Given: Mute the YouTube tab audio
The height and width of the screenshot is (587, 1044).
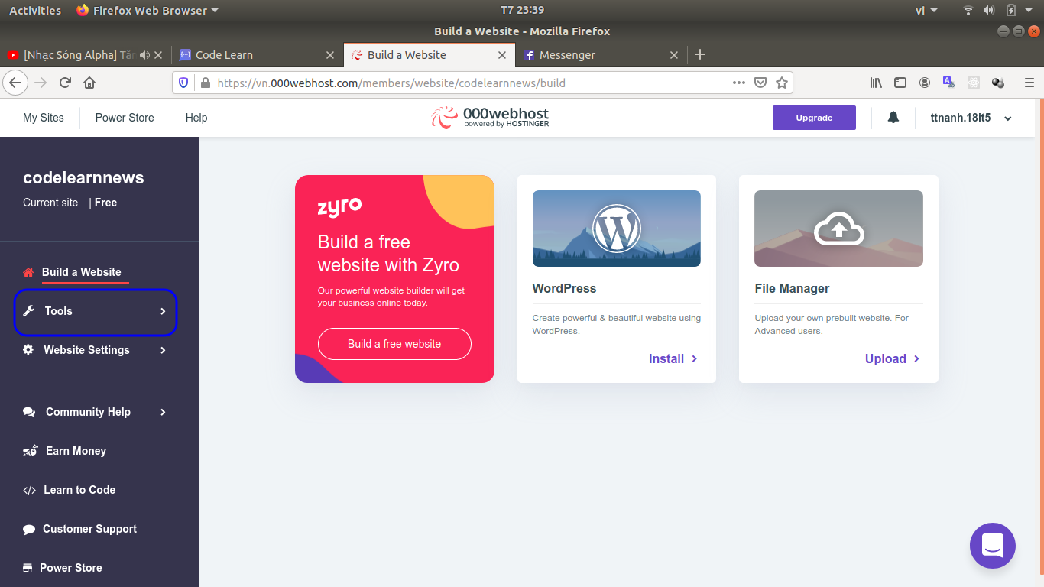Looking at the screenshot, I should coord(144,55).
